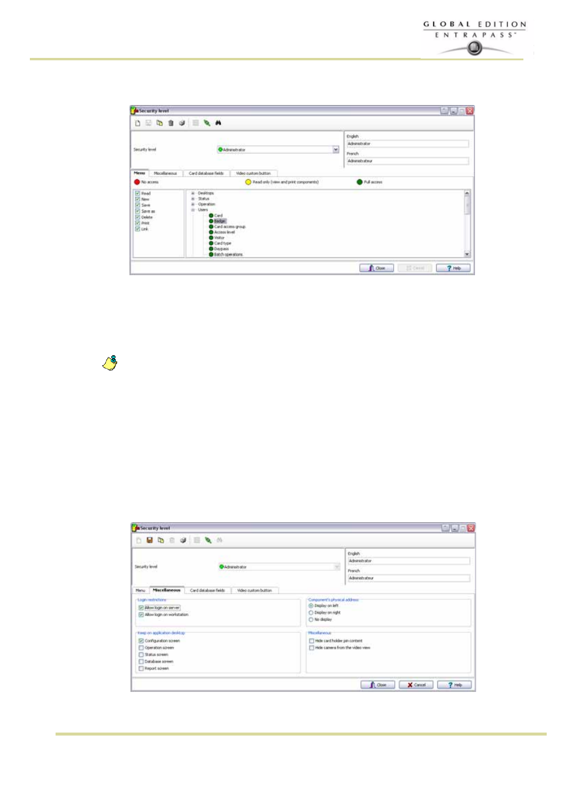Click the grayed New icon in the Miscellaneous-tab window toolbar

[139, 540]
